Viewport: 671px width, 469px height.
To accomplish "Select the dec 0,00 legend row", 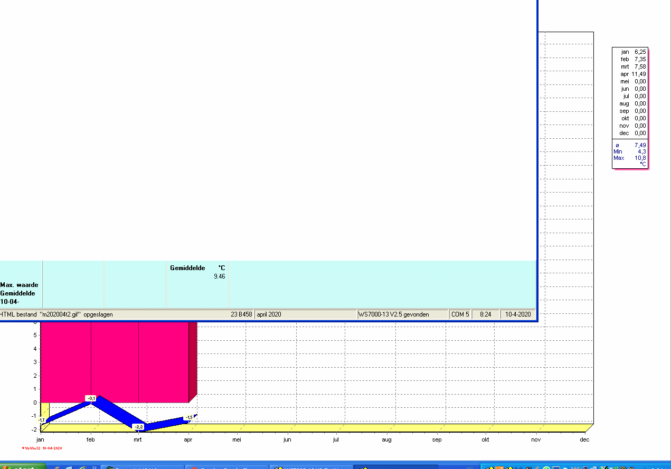I will 633,133.
